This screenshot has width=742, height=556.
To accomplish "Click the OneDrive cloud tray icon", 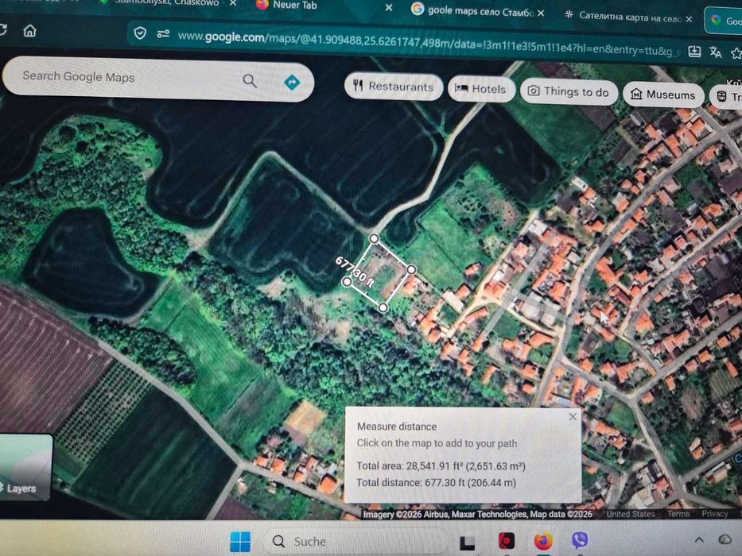I will click(x=725, y=539).
